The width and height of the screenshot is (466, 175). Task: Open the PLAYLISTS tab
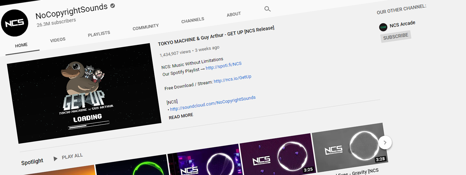pos(99,34)
